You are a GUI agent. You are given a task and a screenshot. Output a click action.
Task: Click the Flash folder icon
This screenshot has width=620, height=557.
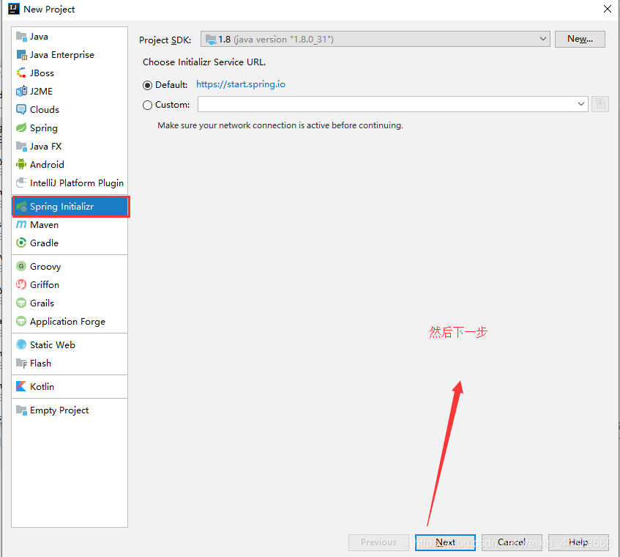coord(21,363)
